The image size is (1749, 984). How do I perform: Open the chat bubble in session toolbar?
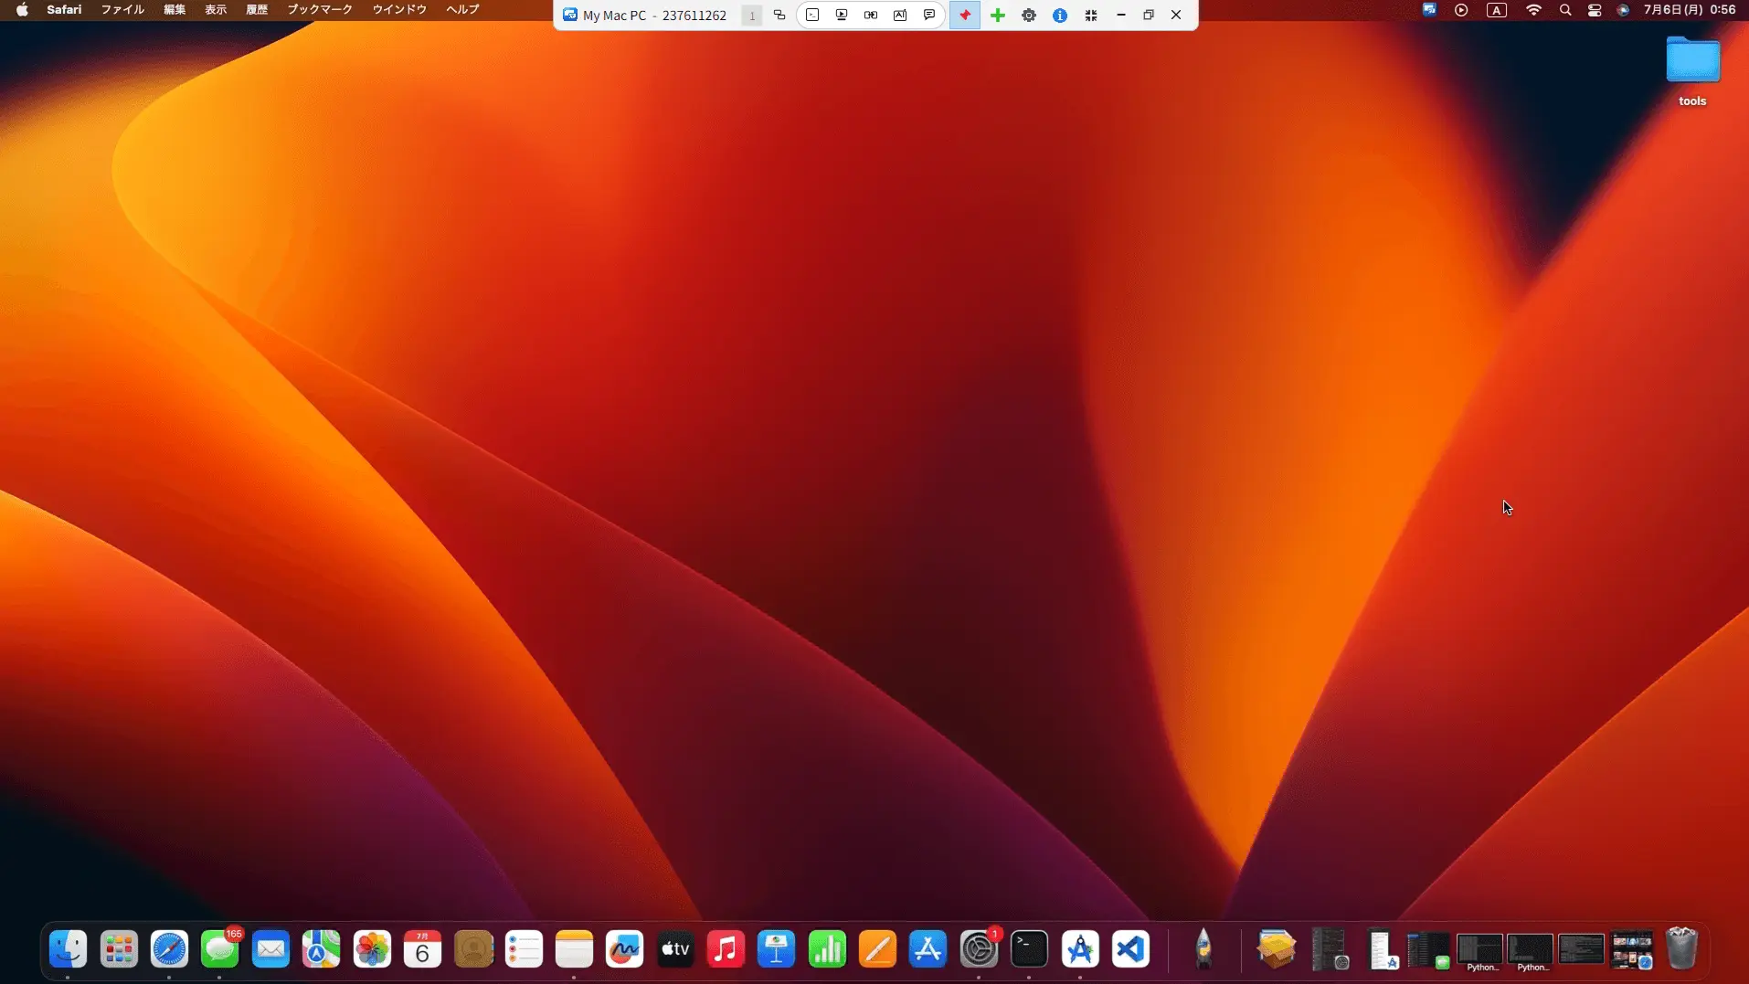929,16
